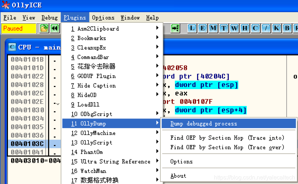The height and width of the screenshot is (184, 298).
Task: Click the jump target 0040107F
Action: tap(196, 102)
